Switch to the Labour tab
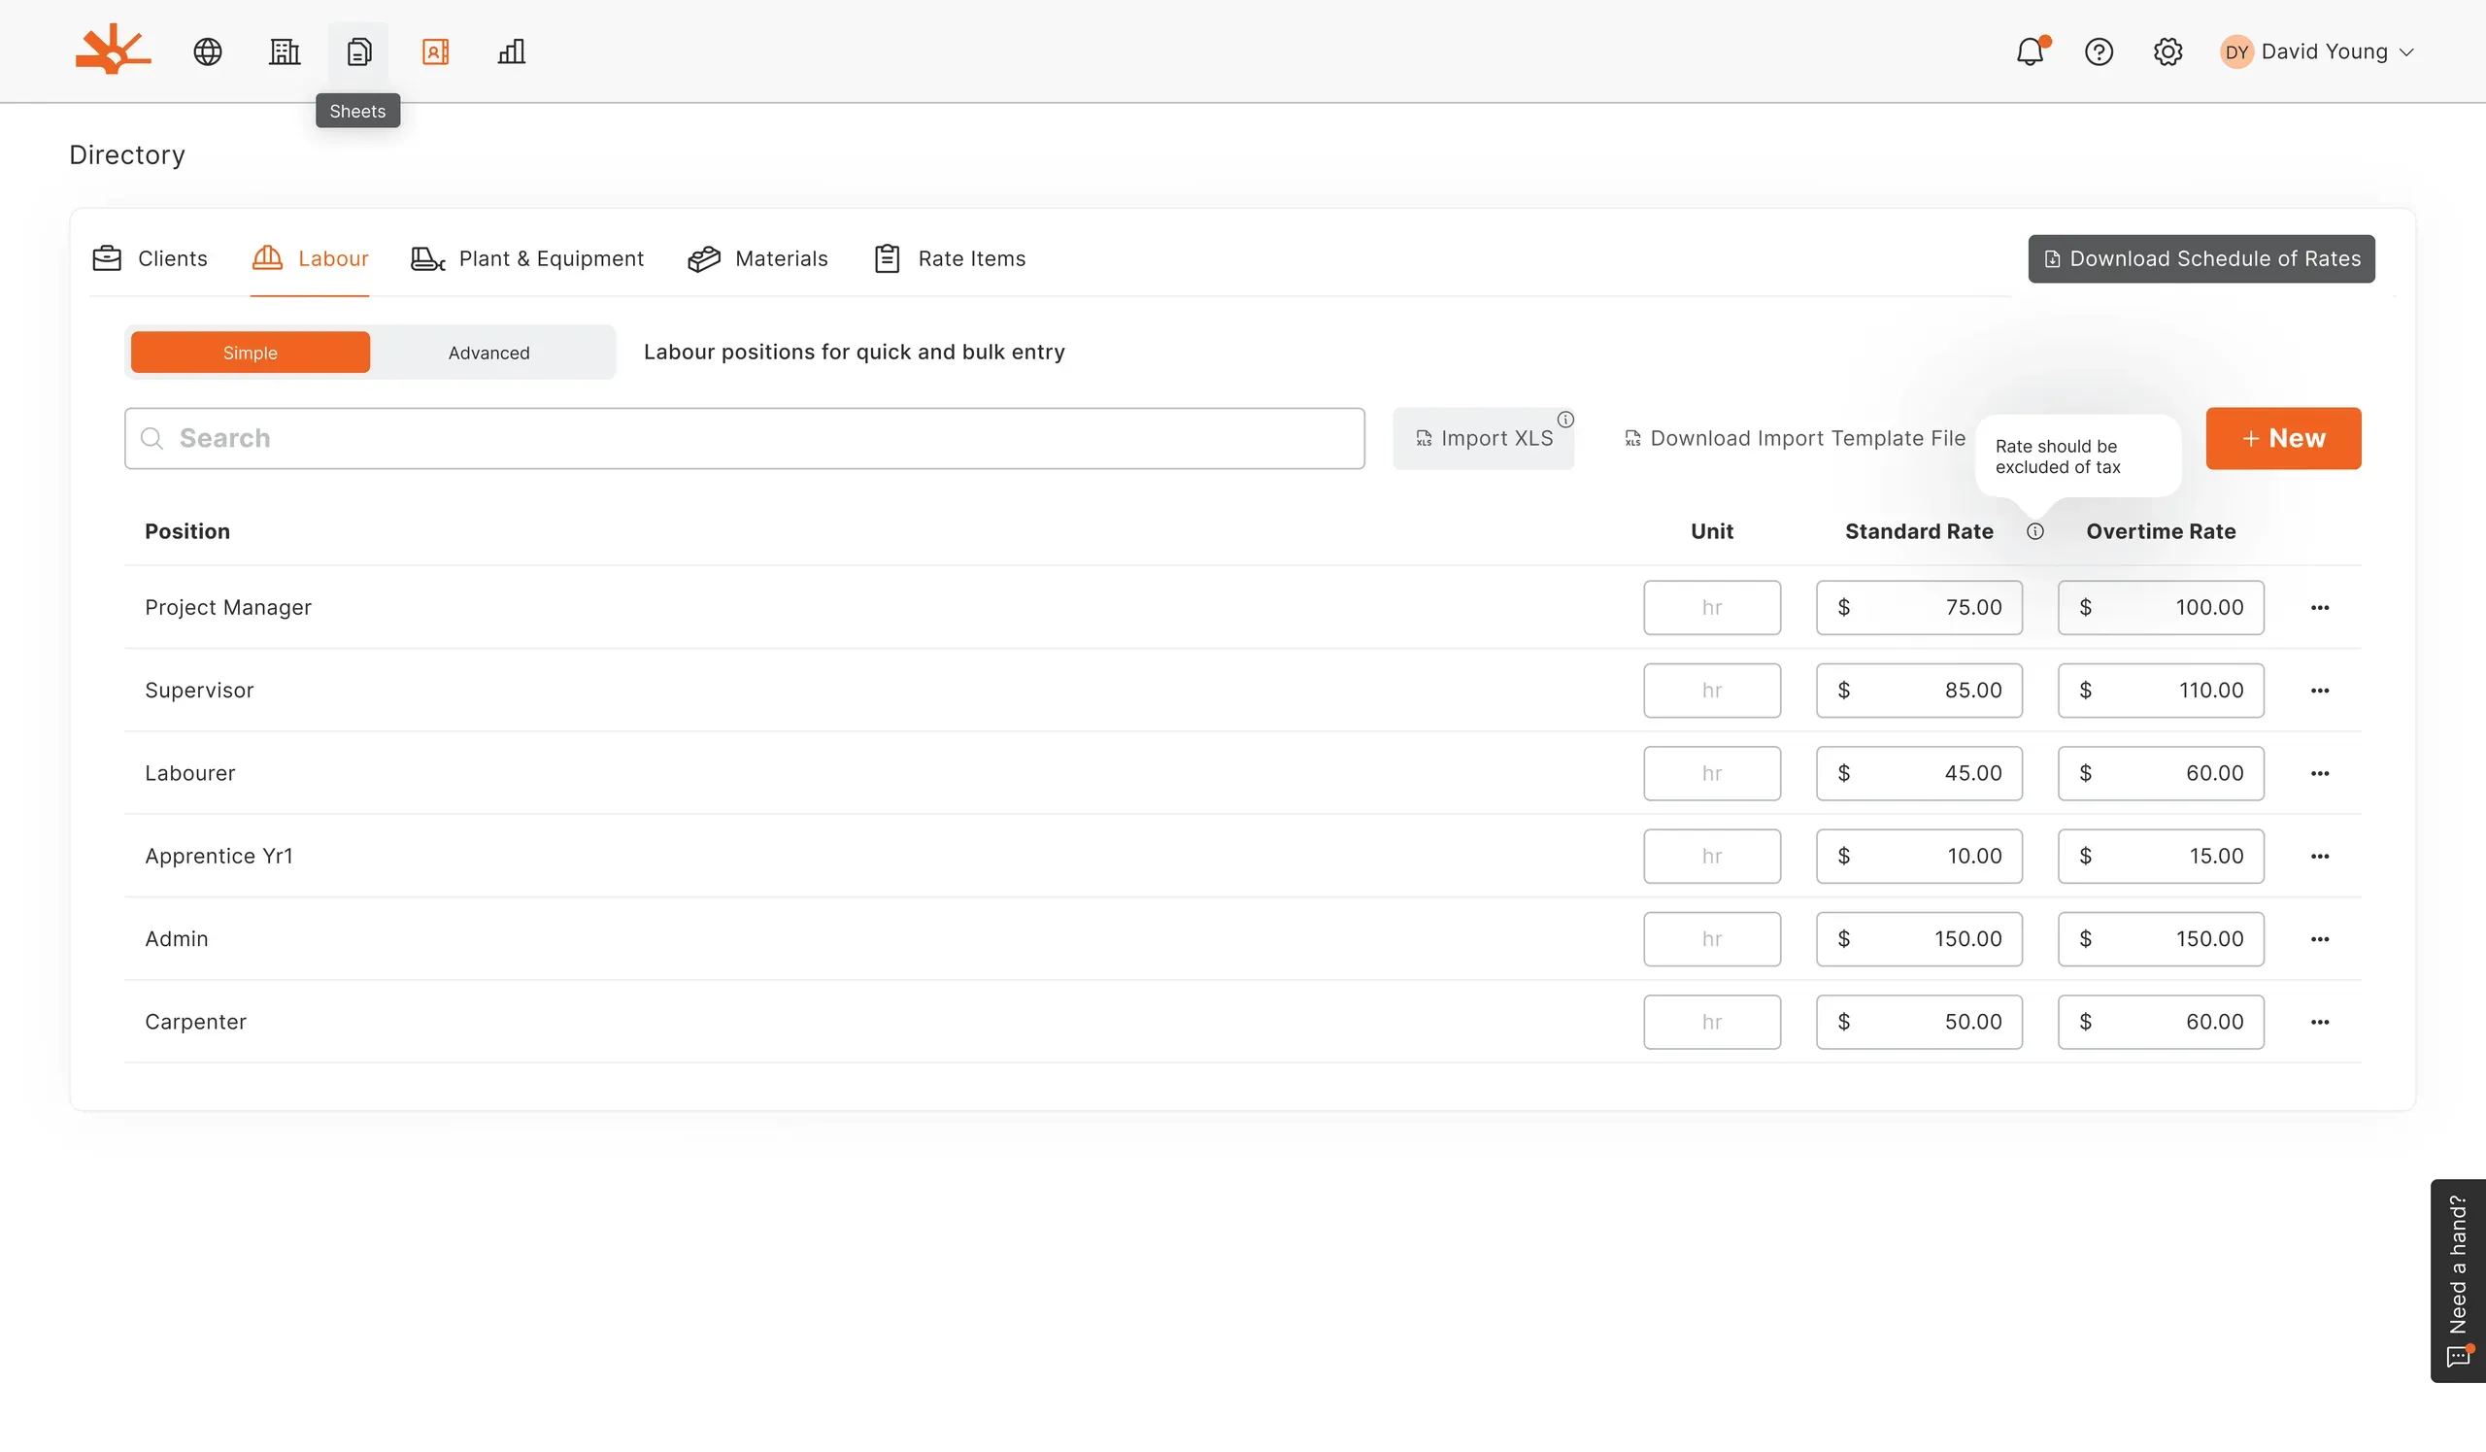Image resolution: width=2486 pixels, height=1452 pixels. (310, 258)
